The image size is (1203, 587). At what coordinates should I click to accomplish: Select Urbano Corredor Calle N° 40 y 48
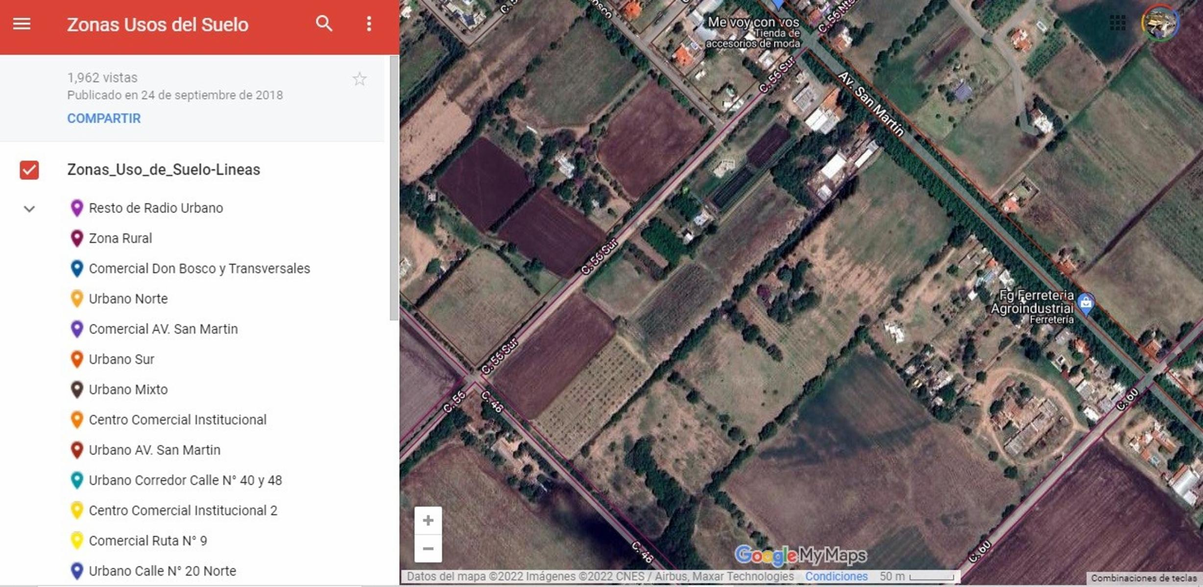tap(185, 480)
